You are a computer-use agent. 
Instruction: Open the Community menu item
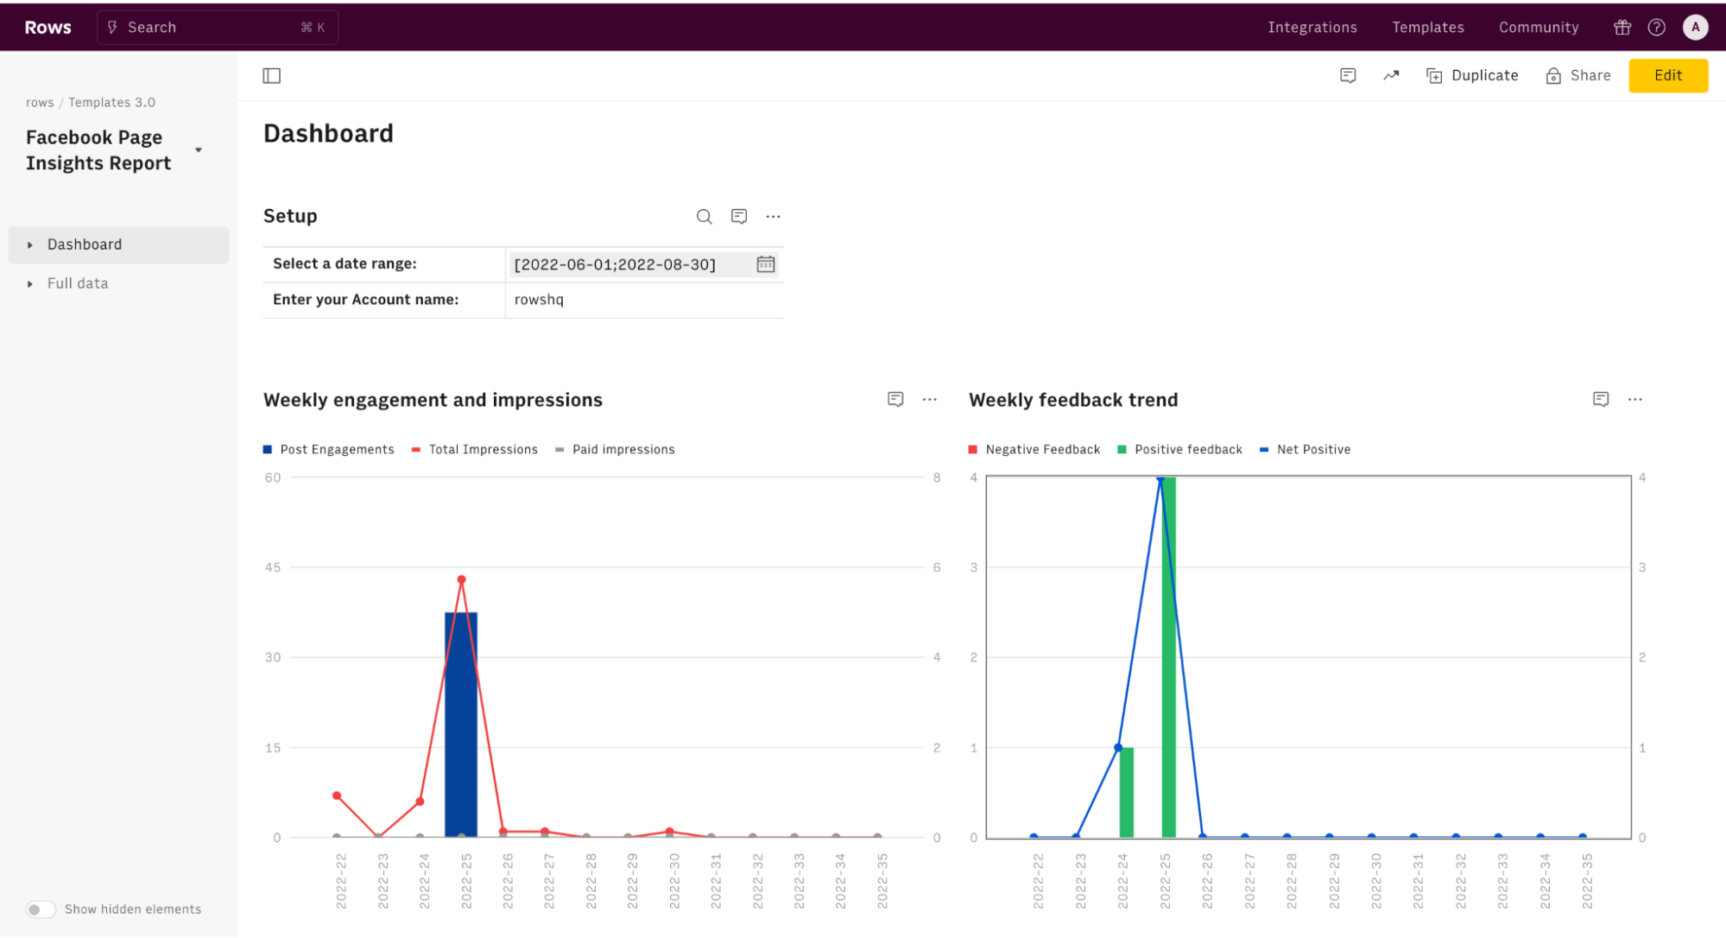1538,25
